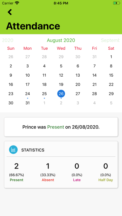122x216 pixels.
Task: Tap the battery icon in status bar
Action: 116,3
